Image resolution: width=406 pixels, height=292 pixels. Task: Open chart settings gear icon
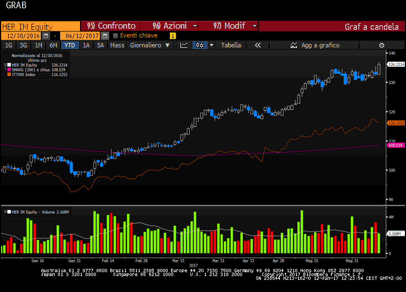381,45
